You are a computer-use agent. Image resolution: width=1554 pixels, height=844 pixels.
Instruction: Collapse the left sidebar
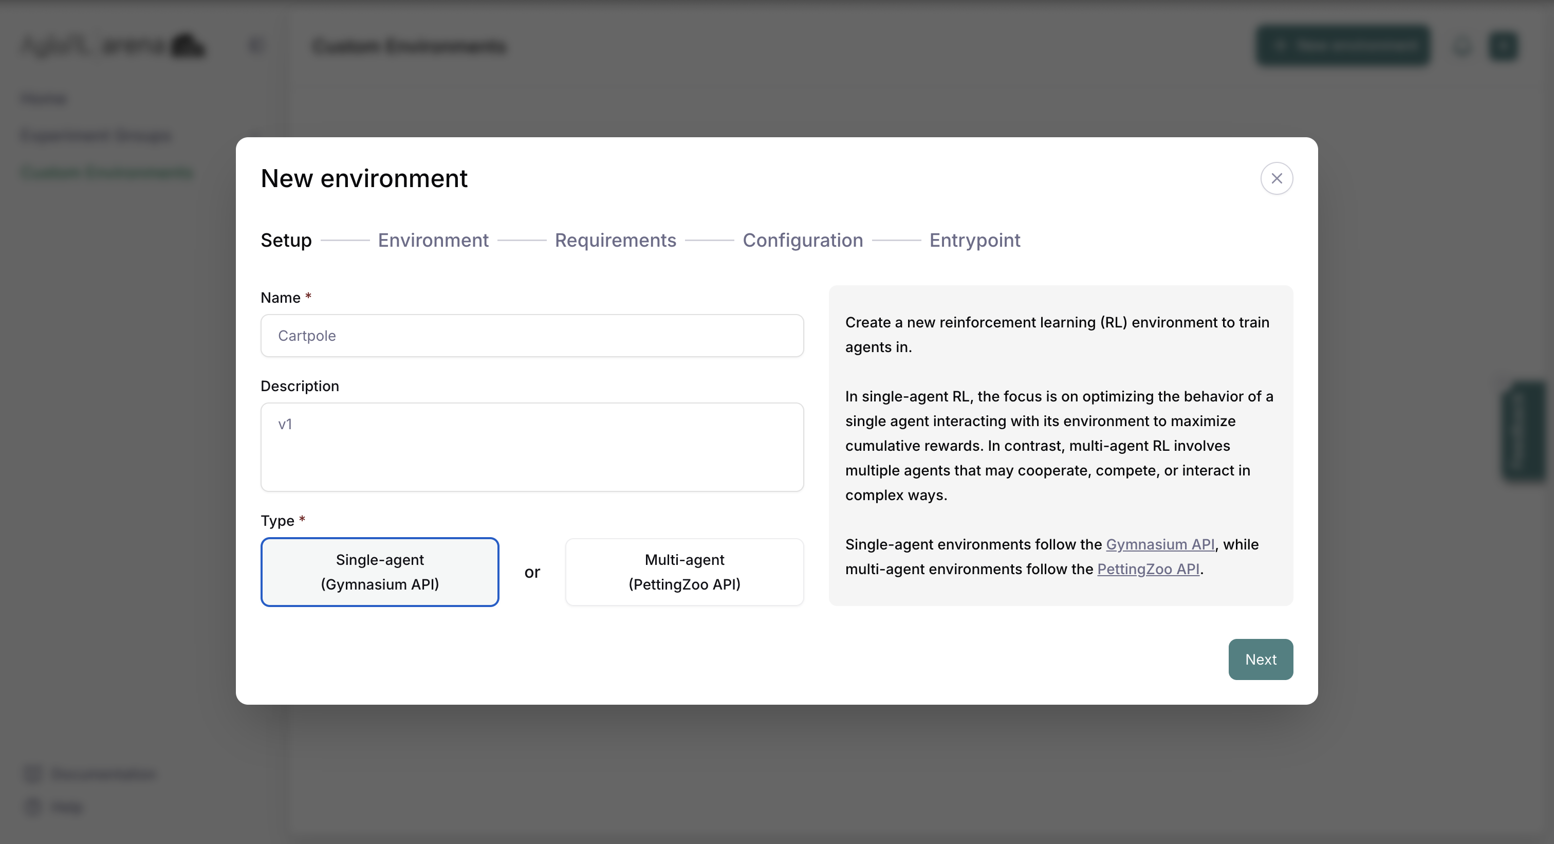click(x=255, y=45)
